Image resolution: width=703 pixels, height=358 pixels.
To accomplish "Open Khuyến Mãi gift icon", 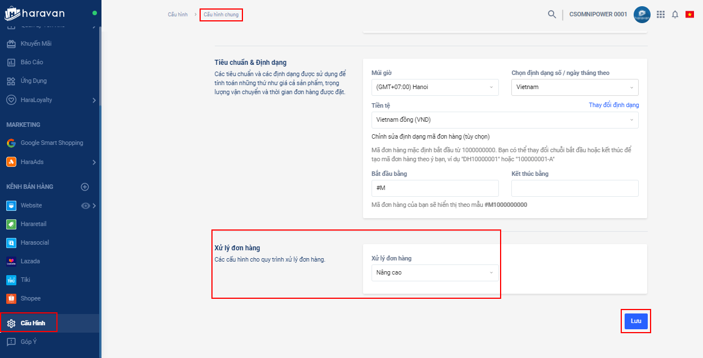I will [11, 43].
